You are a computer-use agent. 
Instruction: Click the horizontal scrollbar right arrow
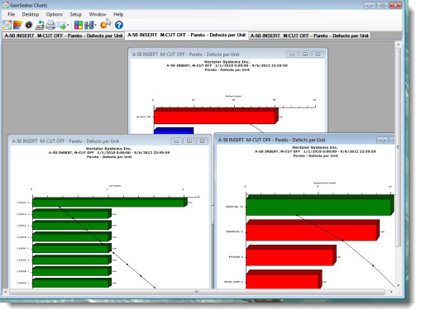coord(391,291)
